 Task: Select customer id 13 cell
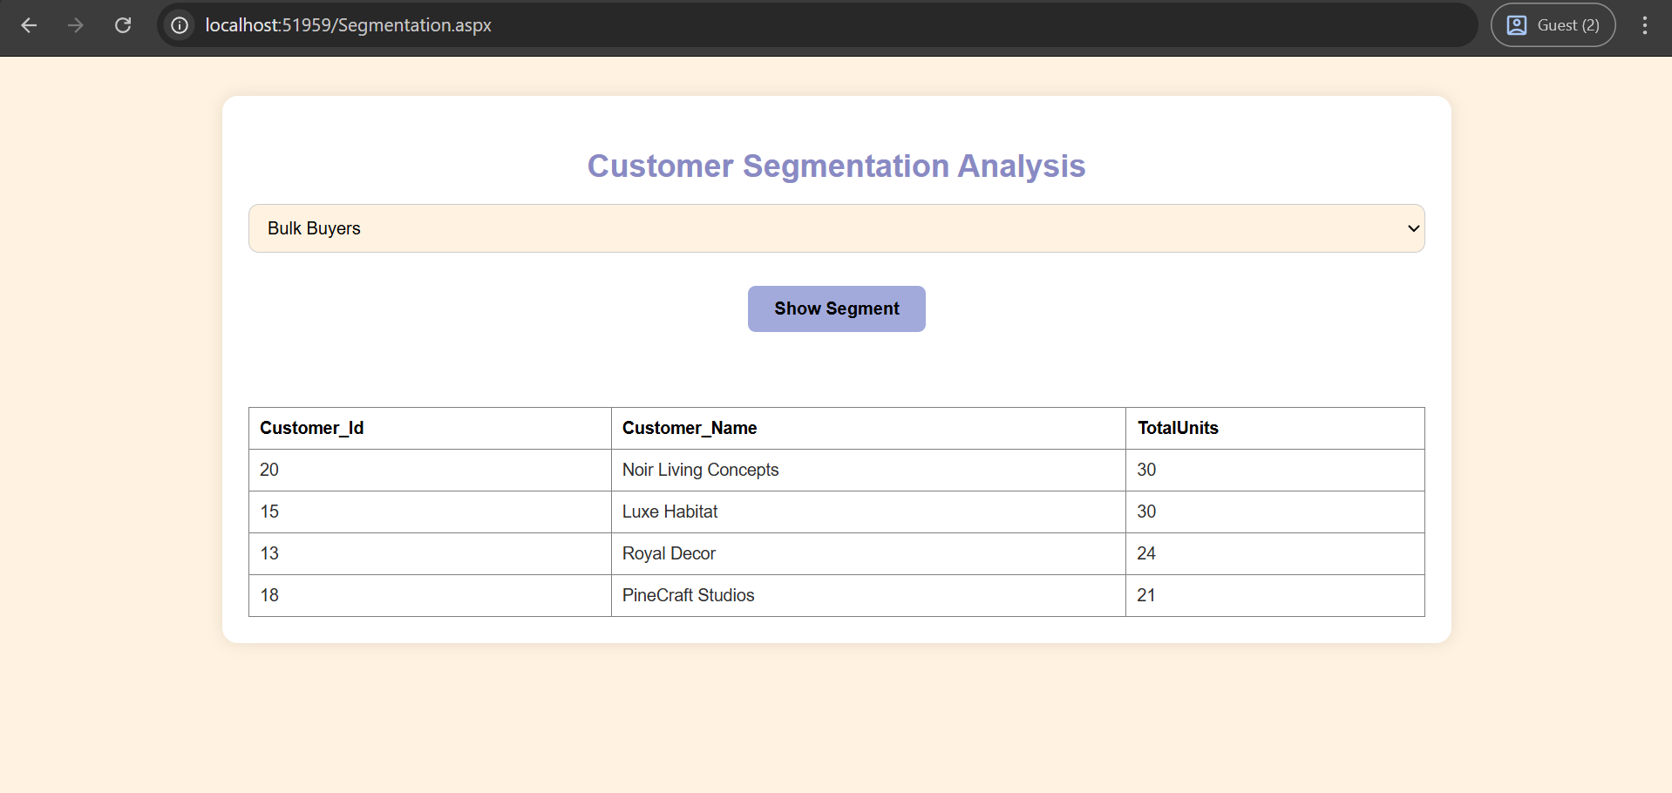coord(430,553)
